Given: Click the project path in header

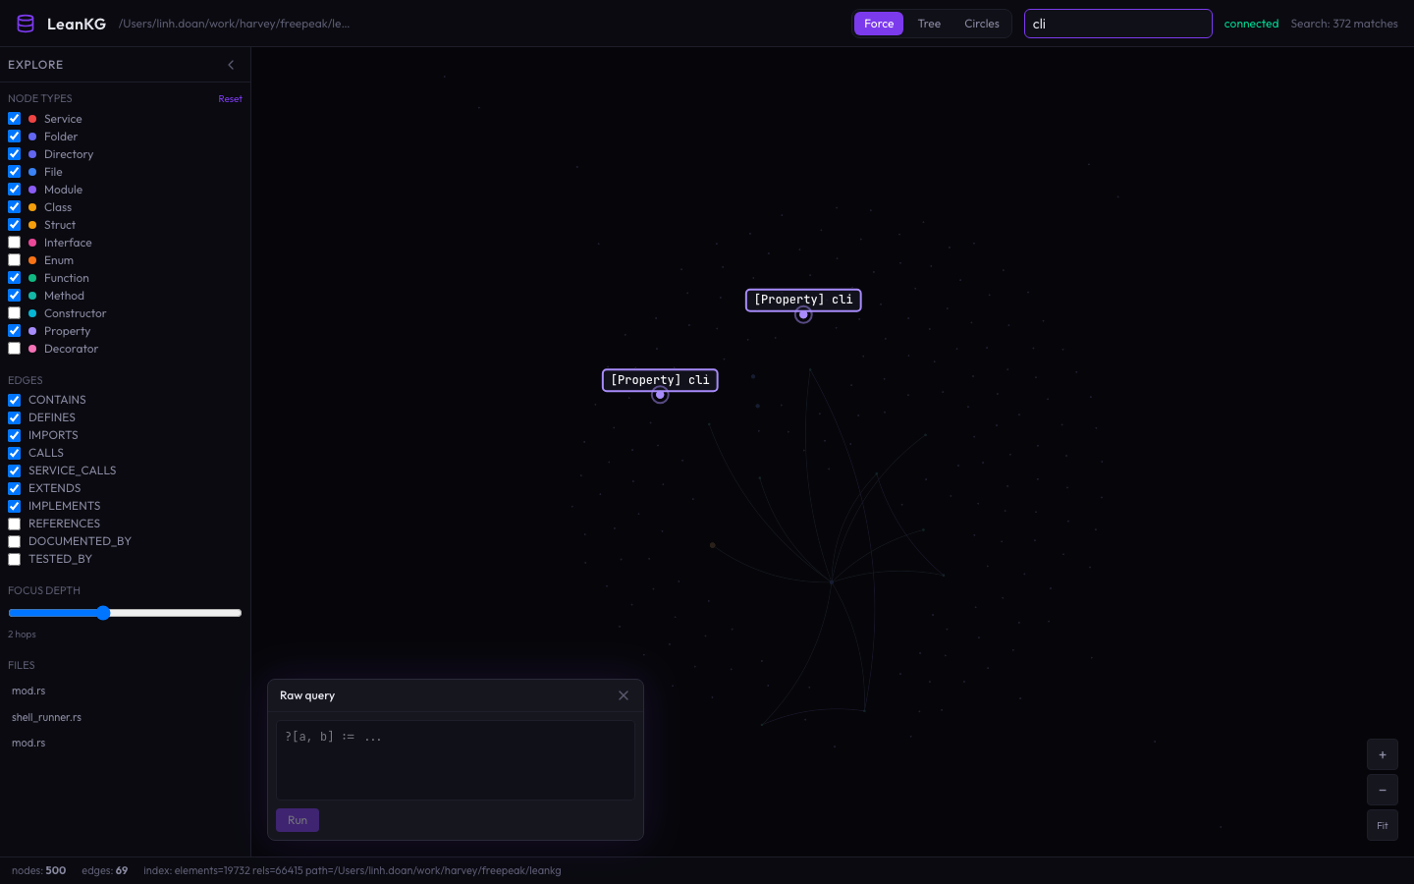Looking at the screenshot, I should point(234,24).
